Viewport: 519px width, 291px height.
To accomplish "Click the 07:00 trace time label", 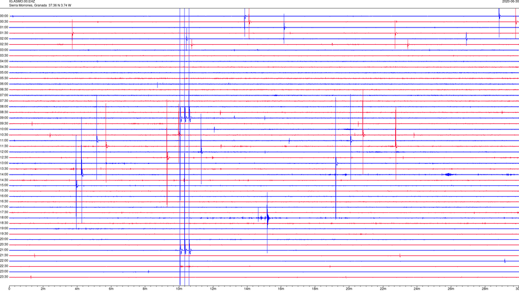I will click(x=4, y=95).
